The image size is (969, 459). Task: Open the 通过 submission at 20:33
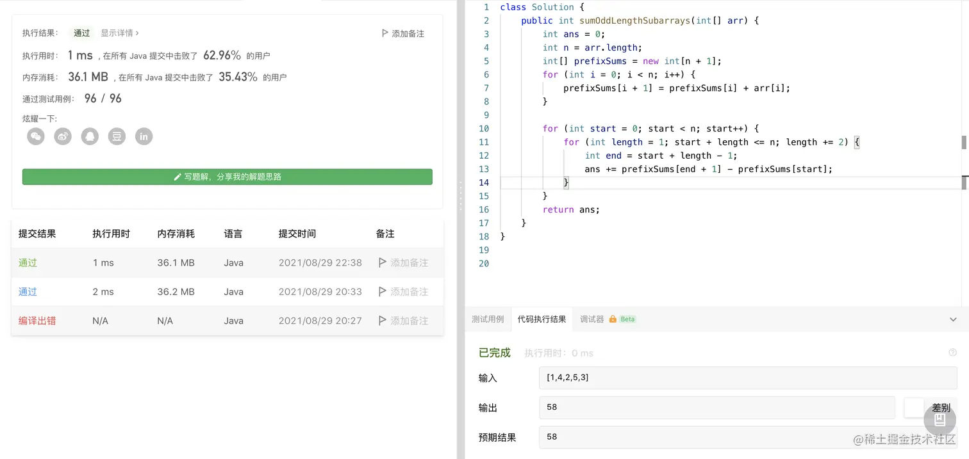click(28, 291)
